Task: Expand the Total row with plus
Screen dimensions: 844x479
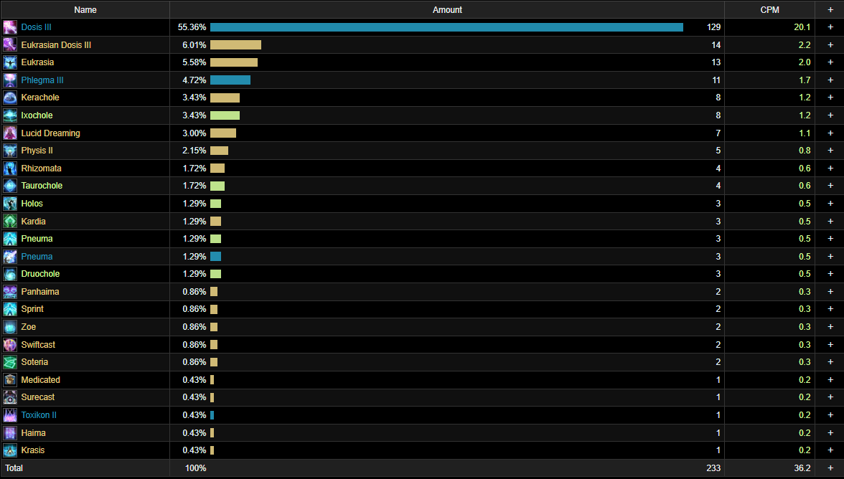Action: click(x=830, y=468)
